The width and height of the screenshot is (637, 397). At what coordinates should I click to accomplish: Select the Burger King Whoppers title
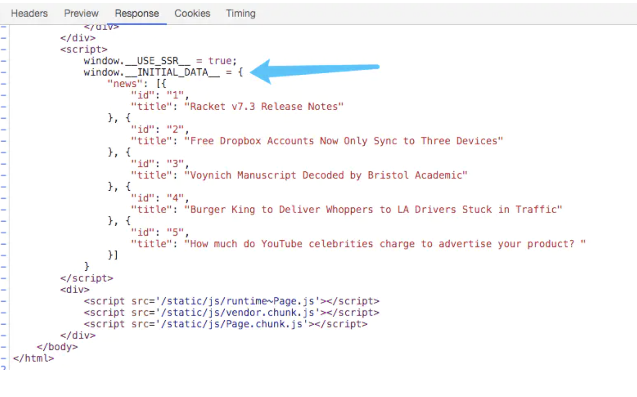click(373, 210)
